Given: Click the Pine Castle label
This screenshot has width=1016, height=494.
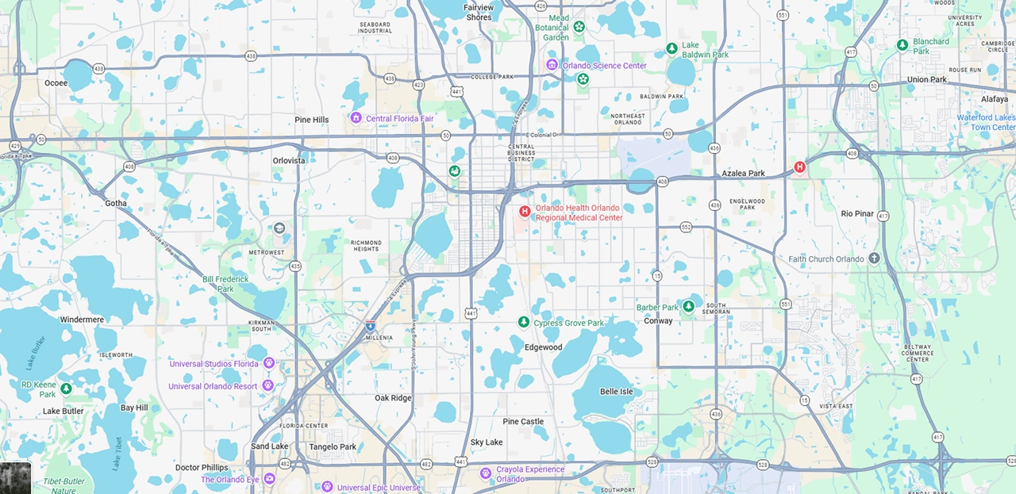Looking at the screenshot, I should point(523,422).
